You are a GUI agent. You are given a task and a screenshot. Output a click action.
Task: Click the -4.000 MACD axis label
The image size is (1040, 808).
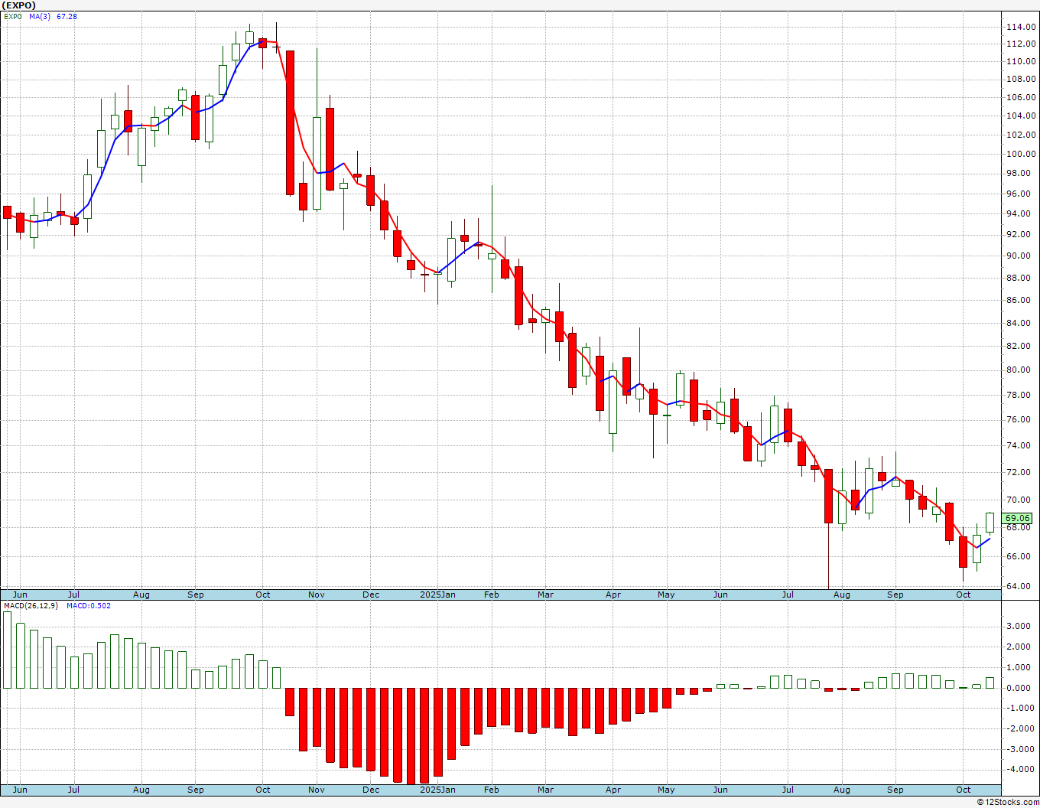(x=1022, y=770)
